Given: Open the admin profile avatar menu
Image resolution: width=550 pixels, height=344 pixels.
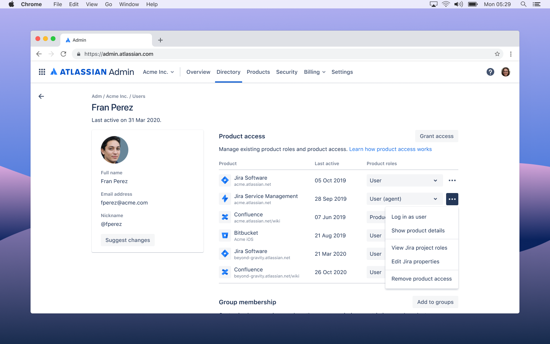Looking at the screenshot, I should tap(506, 72).
